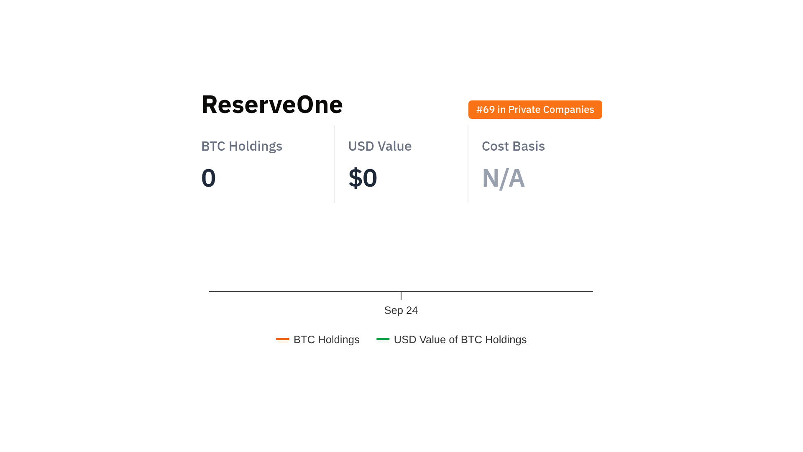This screenshot has height=452, width=803.
Task: Click the #69 in Private Companies badge
Action: [535, 110]
